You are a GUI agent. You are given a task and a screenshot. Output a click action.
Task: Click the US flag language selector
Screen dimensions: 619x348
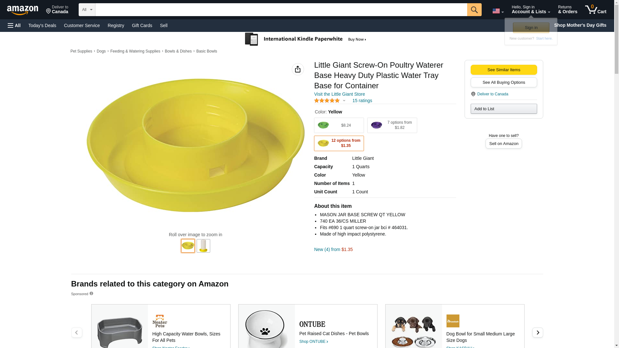497,11
